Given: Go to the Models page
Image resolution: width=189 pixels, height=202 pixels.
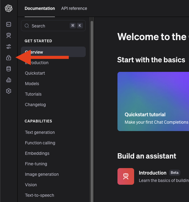Looking at the screenshot, I should click(x=32, y=84).
